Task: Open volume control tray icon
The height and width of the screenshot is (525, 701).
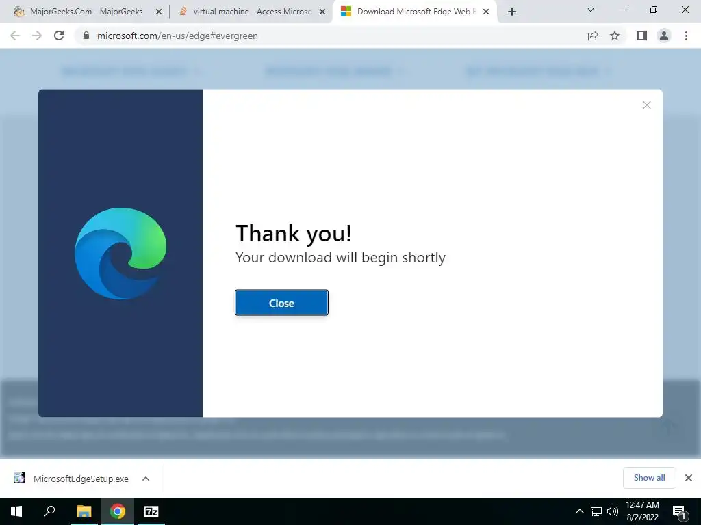Action: pyautogui.click(x=613, y=511)
